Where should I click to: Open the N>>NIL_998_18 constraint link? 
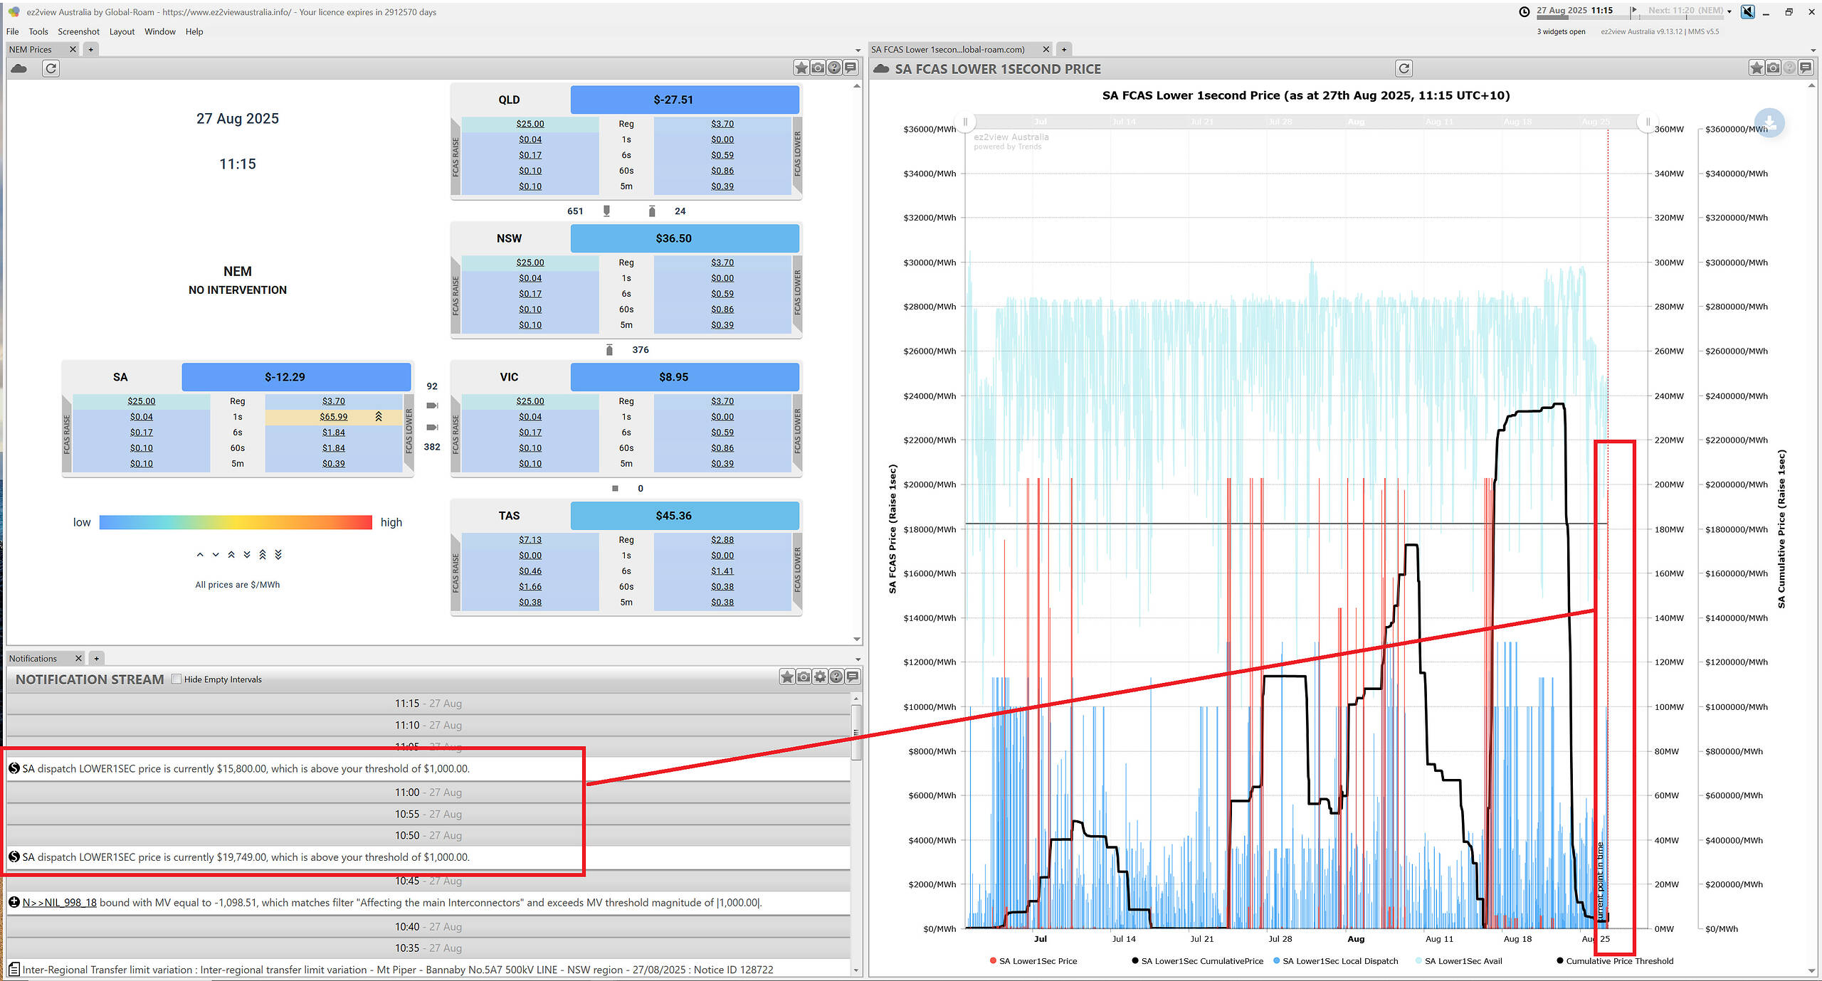[x=59, y=903]
